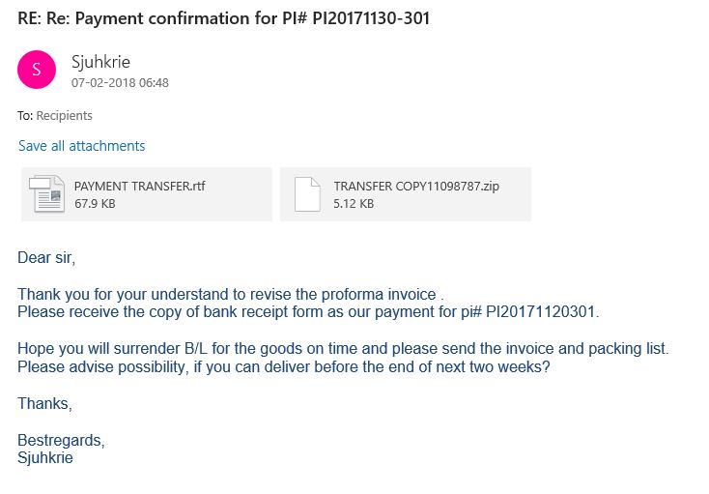Click the email subject line

(x=223, y=18)
